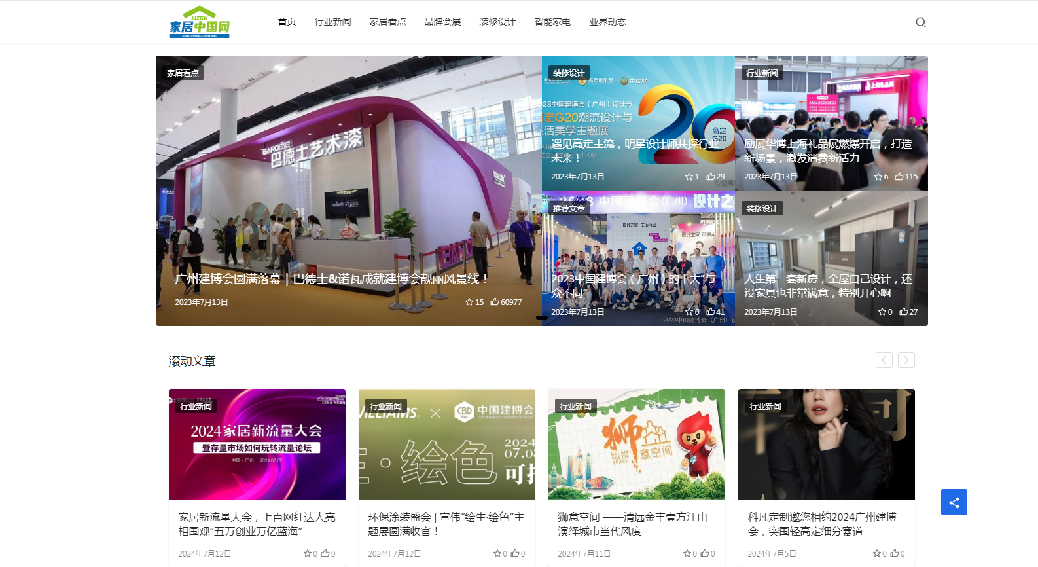Click star icon on 狮意空间 card

[x=687, y=553]
